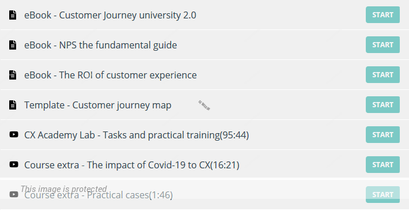This screenshot has height=211, width=409.
Task: Start the ROI of customer experience eBook
Action: [x=383, y=75]
